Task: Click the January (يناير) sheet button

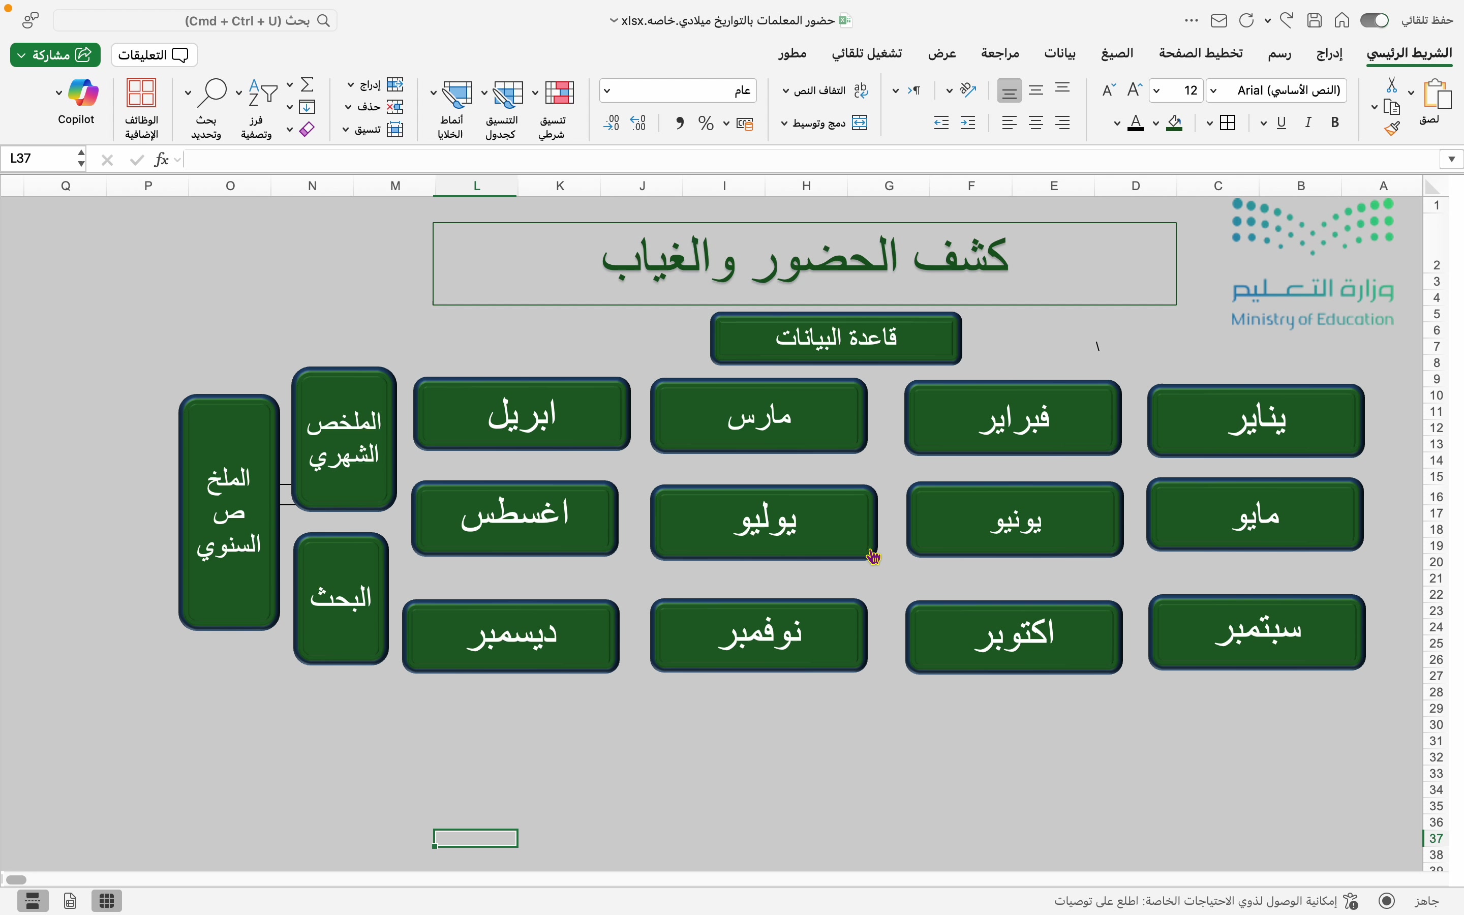Action: [x=1256, y=420]
